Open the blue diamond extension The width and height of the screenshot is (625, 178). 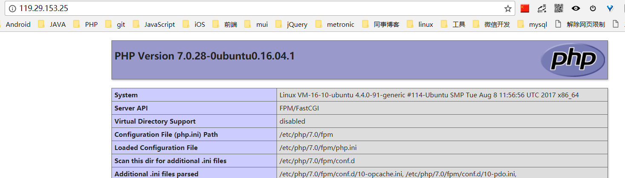pos(610,8)
